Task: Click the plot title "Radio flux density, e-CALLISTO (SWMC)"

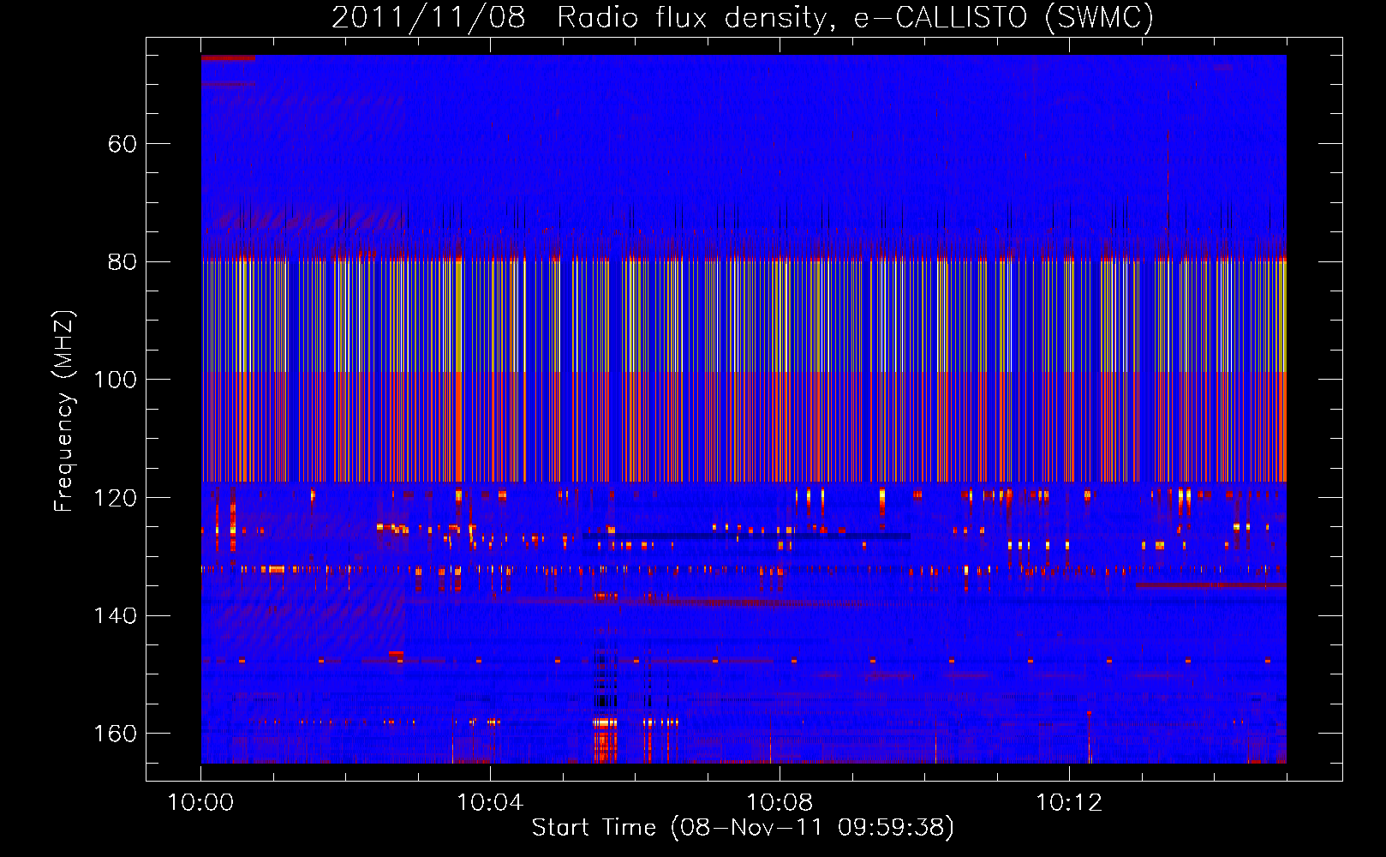Action: click(856, 17)
